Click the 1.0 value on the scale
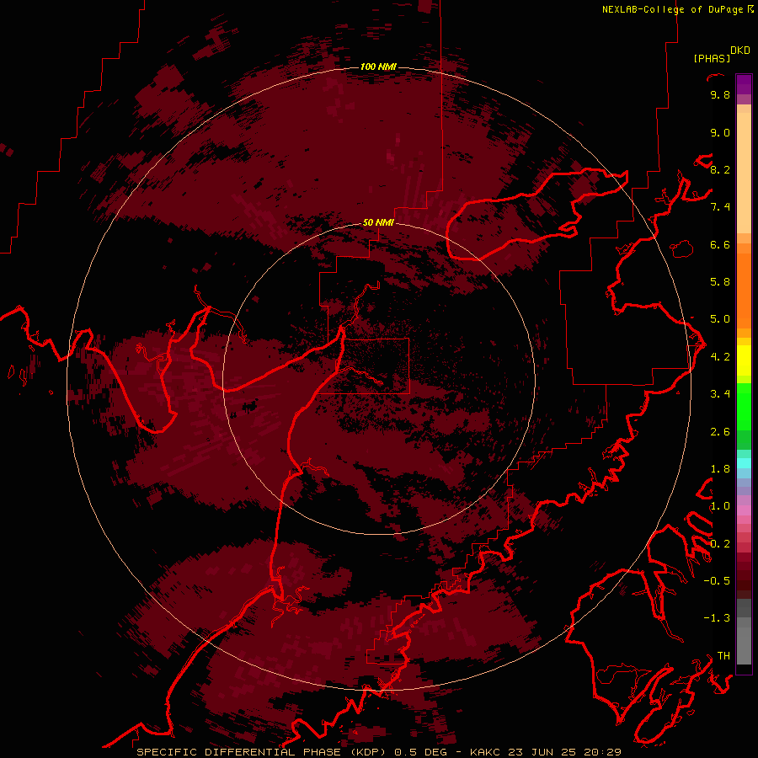The width and height of the screenshot is (758, 758). pos(720,506)
